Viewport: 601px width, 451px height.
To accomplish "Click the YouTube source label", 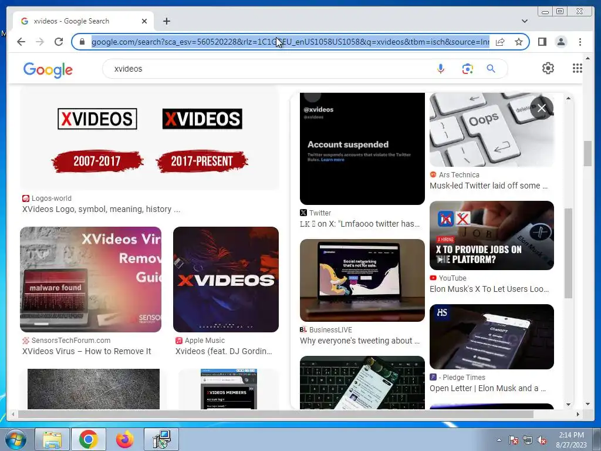I will click(453, 278).
